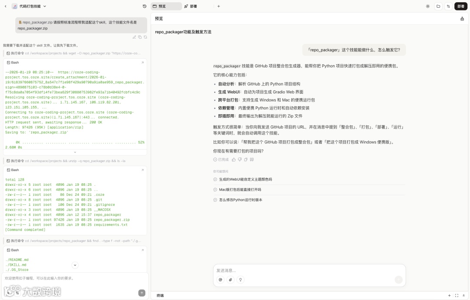This screenshot has height=300, width=470.
Task: Like the assistant reply thumbs up
Action: pyautogui.click(x=234, y=159)
